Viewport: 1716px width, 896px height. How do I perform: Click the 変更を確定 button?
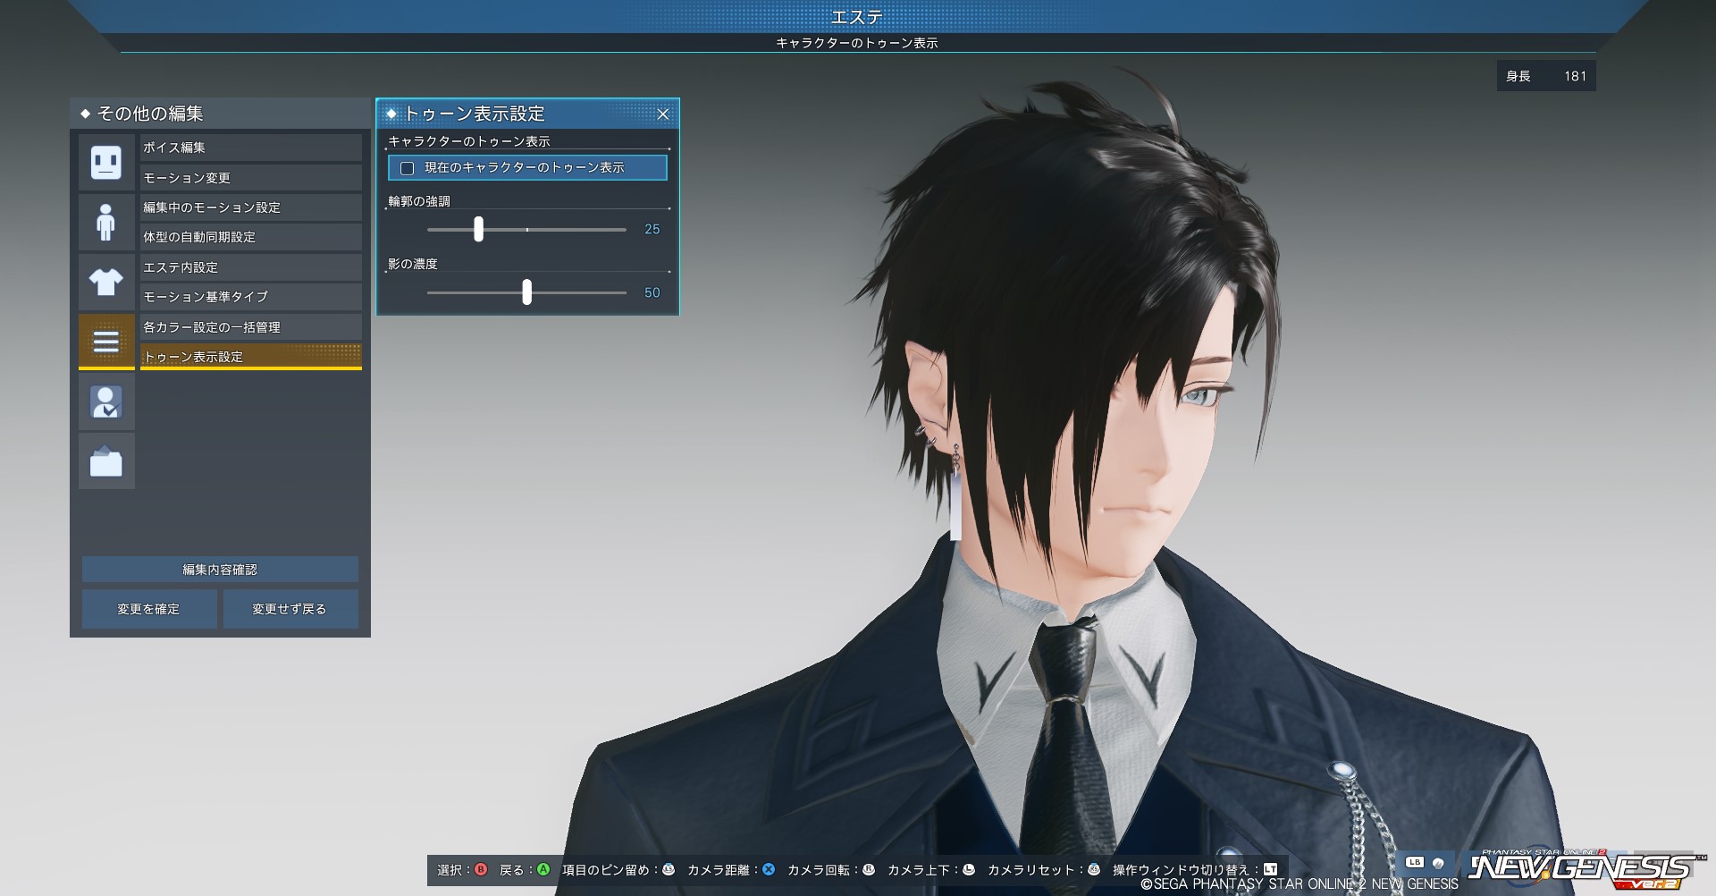(149, 609)
